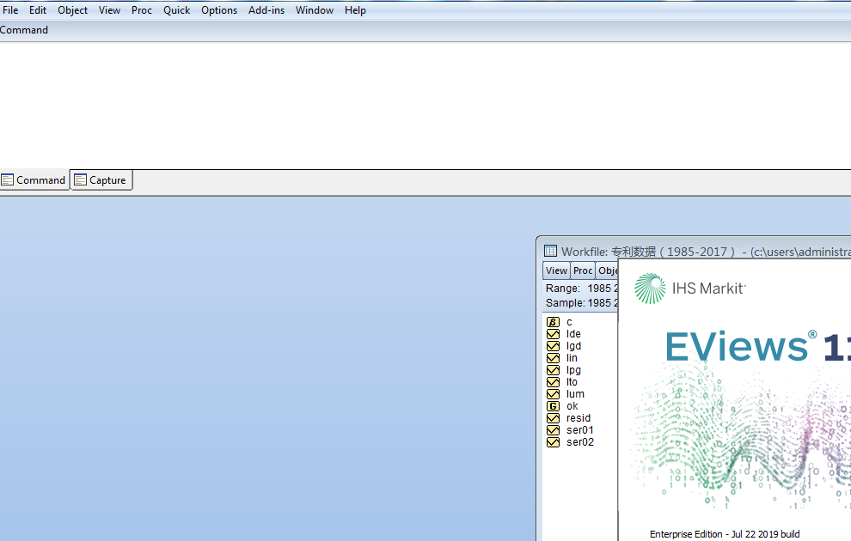Switch to the Capture tab

click(101, 180)
